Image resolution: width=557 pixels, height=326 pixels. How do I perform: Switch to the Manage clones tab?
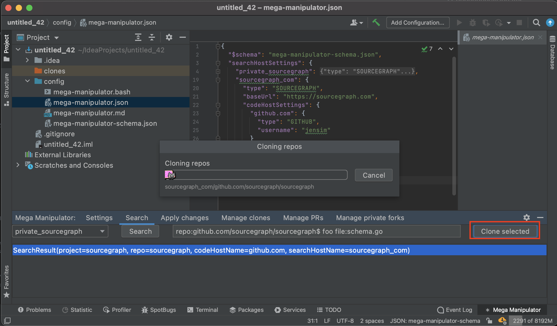pos(246,217)
